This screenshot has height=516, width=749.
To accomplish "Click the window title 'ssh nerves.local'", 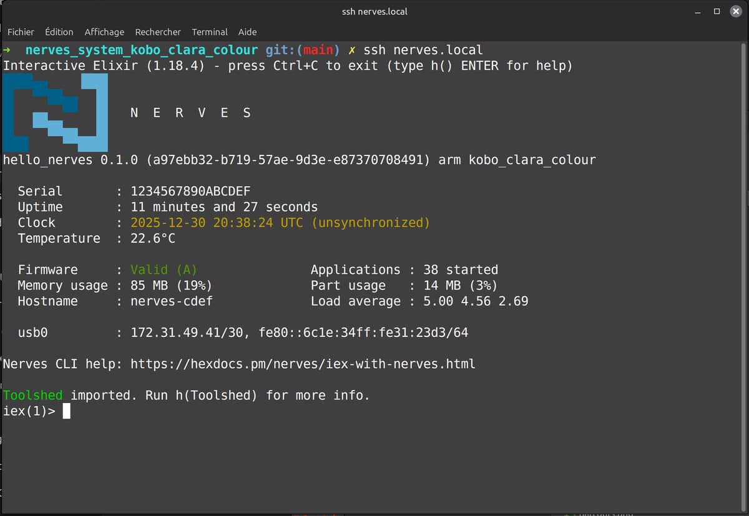I will [x=374, y=11].
